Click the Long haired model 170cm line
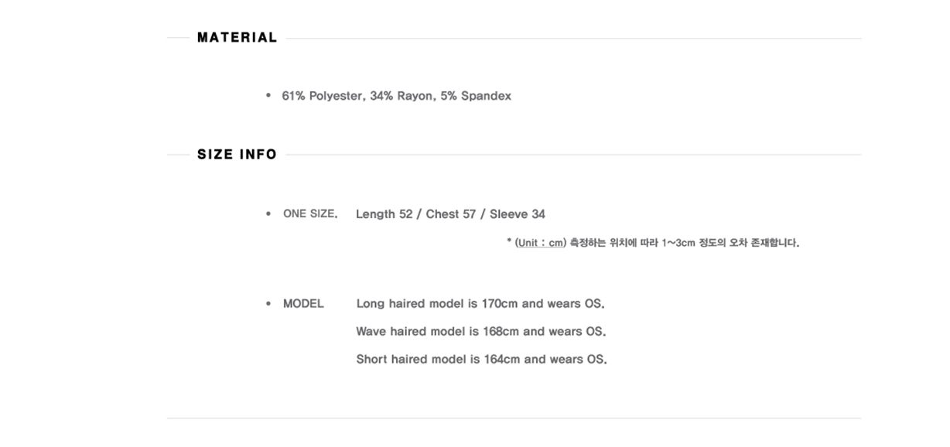Screen dimensions: 950x447 (x=480, y=304)
